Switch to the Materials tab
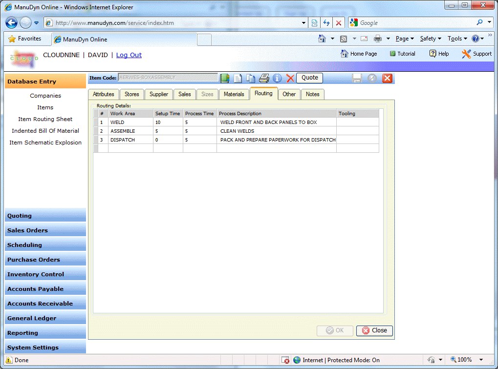The height and width of the screenshot is (369, 498). [x=234, y=94]
